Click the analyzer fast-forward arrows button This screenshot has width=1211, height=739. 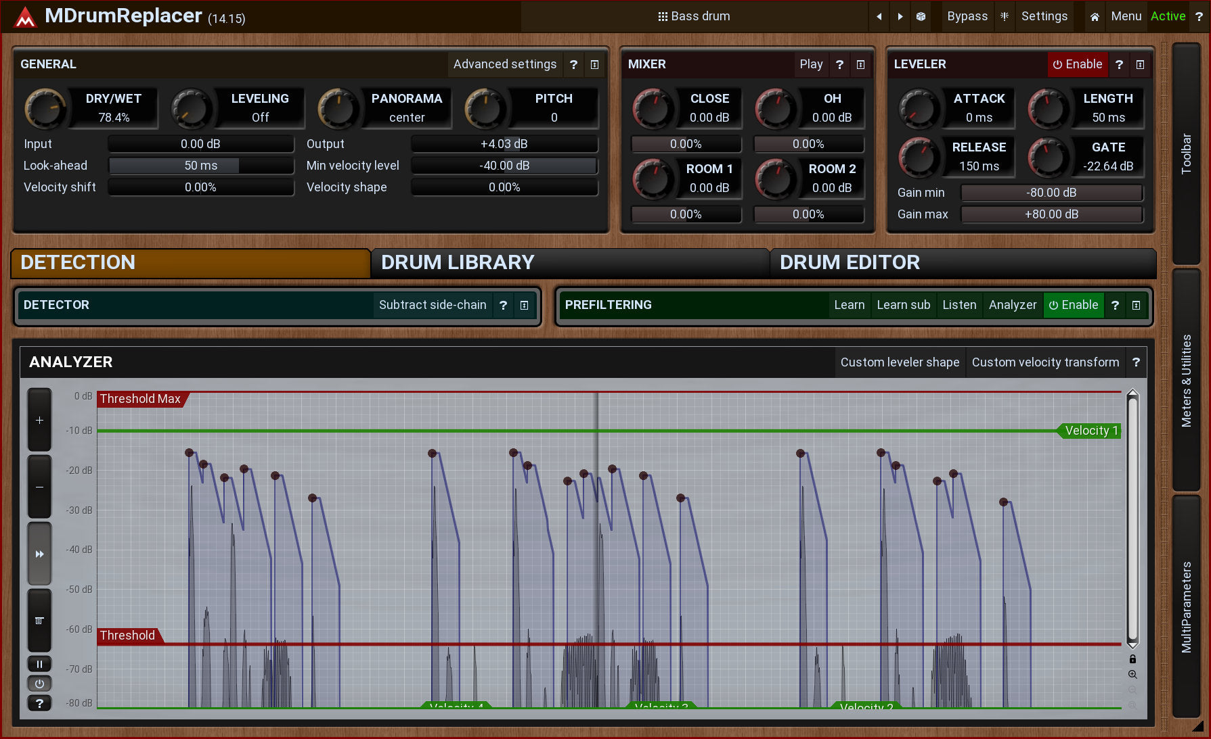click(x=39, y=554)
